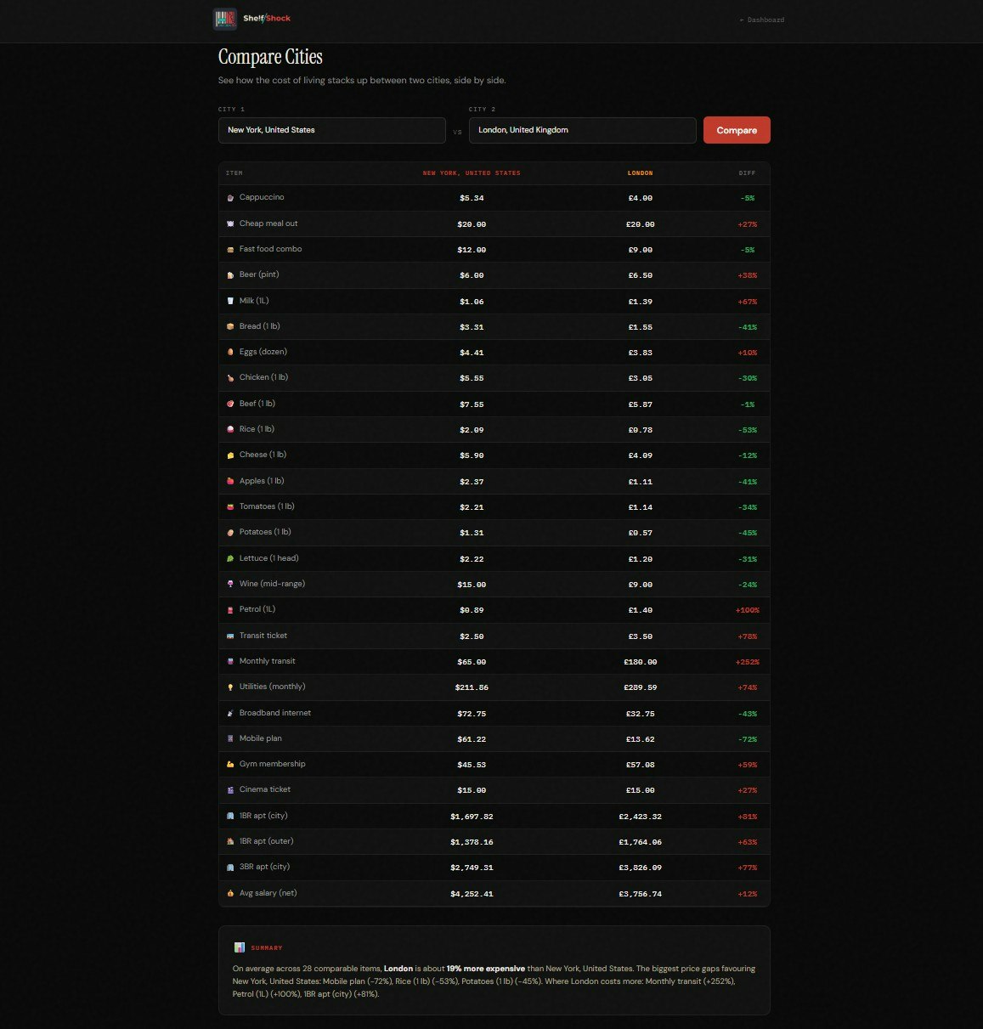Click the $1,697.82 rent value
Viewport: 983px width, 1029px height.
472,817
